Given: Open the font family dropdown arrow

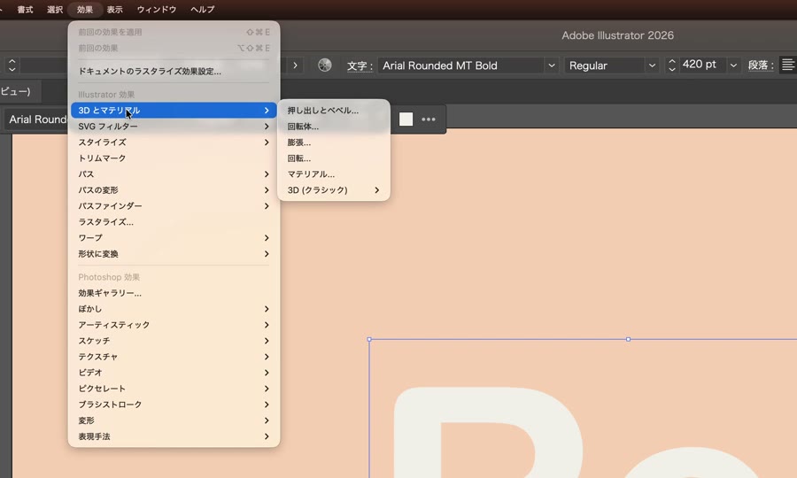Looking at the screenshot, I should (552, 65).
